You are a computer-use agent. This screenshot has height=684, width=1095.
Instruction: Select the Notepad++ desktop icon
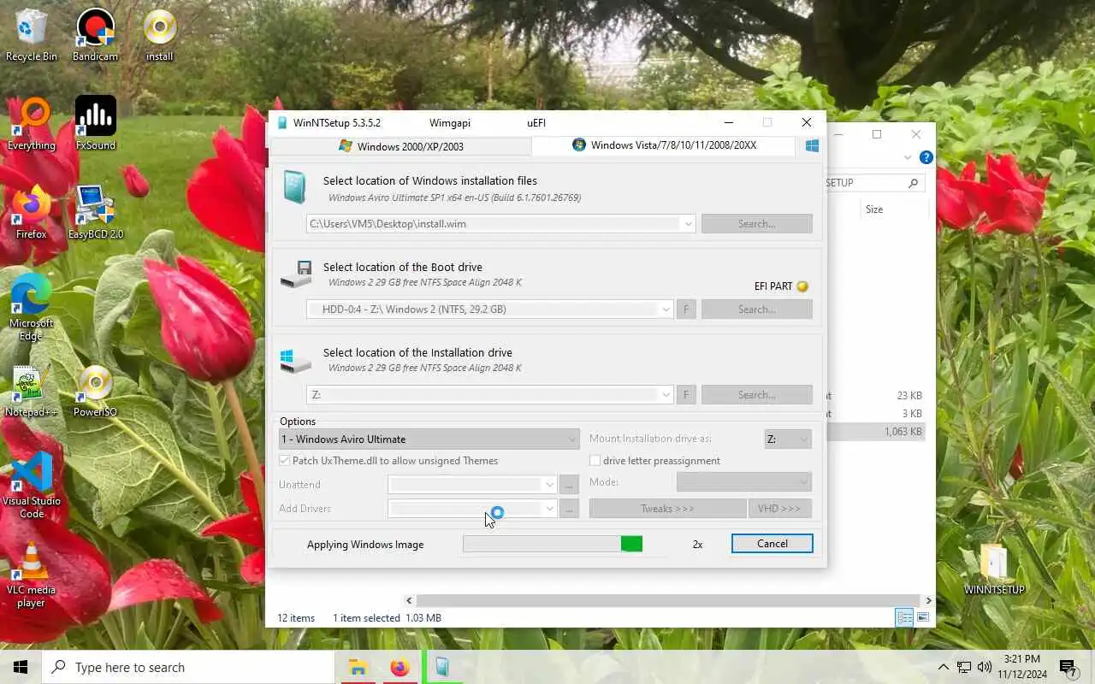[x=32, y=392]
